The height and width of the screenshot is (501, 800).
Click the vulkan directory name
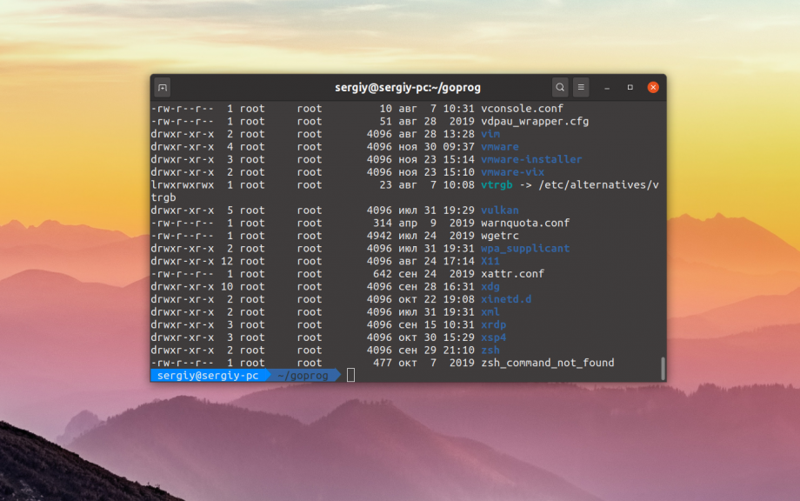499,210
